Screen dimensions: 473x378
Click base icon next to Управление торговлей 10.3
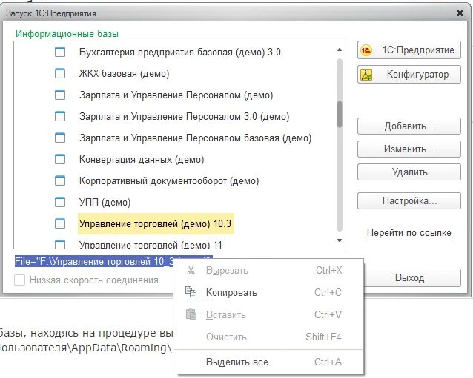click(60, 223)
